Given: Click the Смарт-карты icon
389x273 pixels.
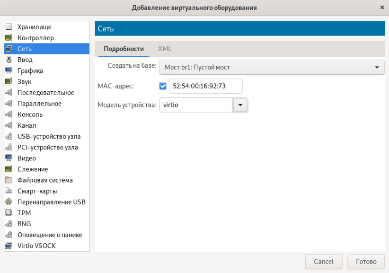Looking at the screenshot, I should (9, 191).
